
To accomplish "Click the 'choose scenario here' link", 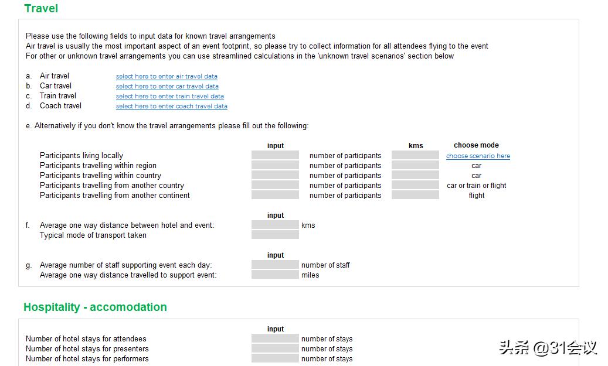I will coord(478,156).
